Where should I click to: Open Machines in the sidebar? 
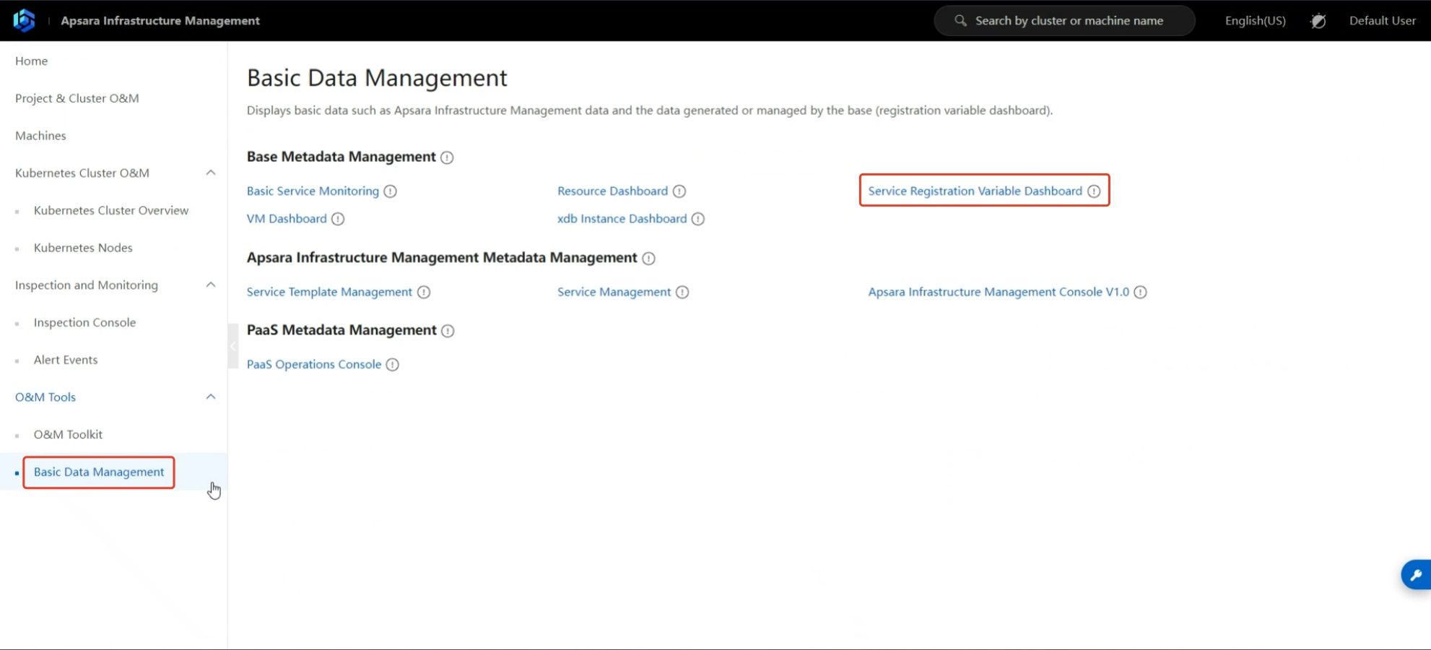pyautogui.click(x=40, y=136)
